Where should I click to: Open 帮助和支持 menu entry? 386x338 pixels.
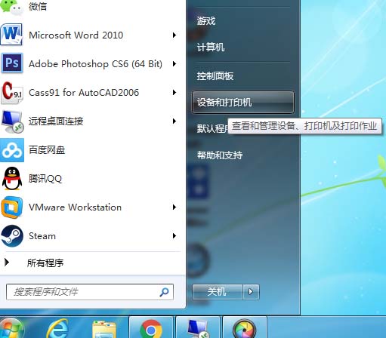pyautogui.click(x=220, y=155)
